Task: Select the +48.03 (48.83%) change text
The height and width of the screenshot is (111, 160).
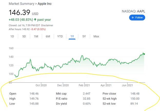Action: pos(21,19)
